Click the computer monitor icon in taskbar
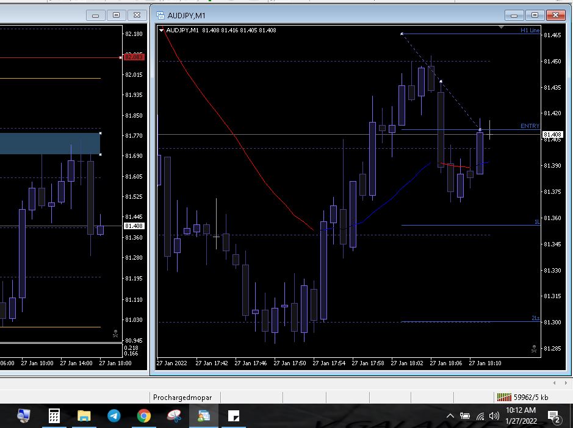Screen dimensions: 573x428 [x=24, y=416]
